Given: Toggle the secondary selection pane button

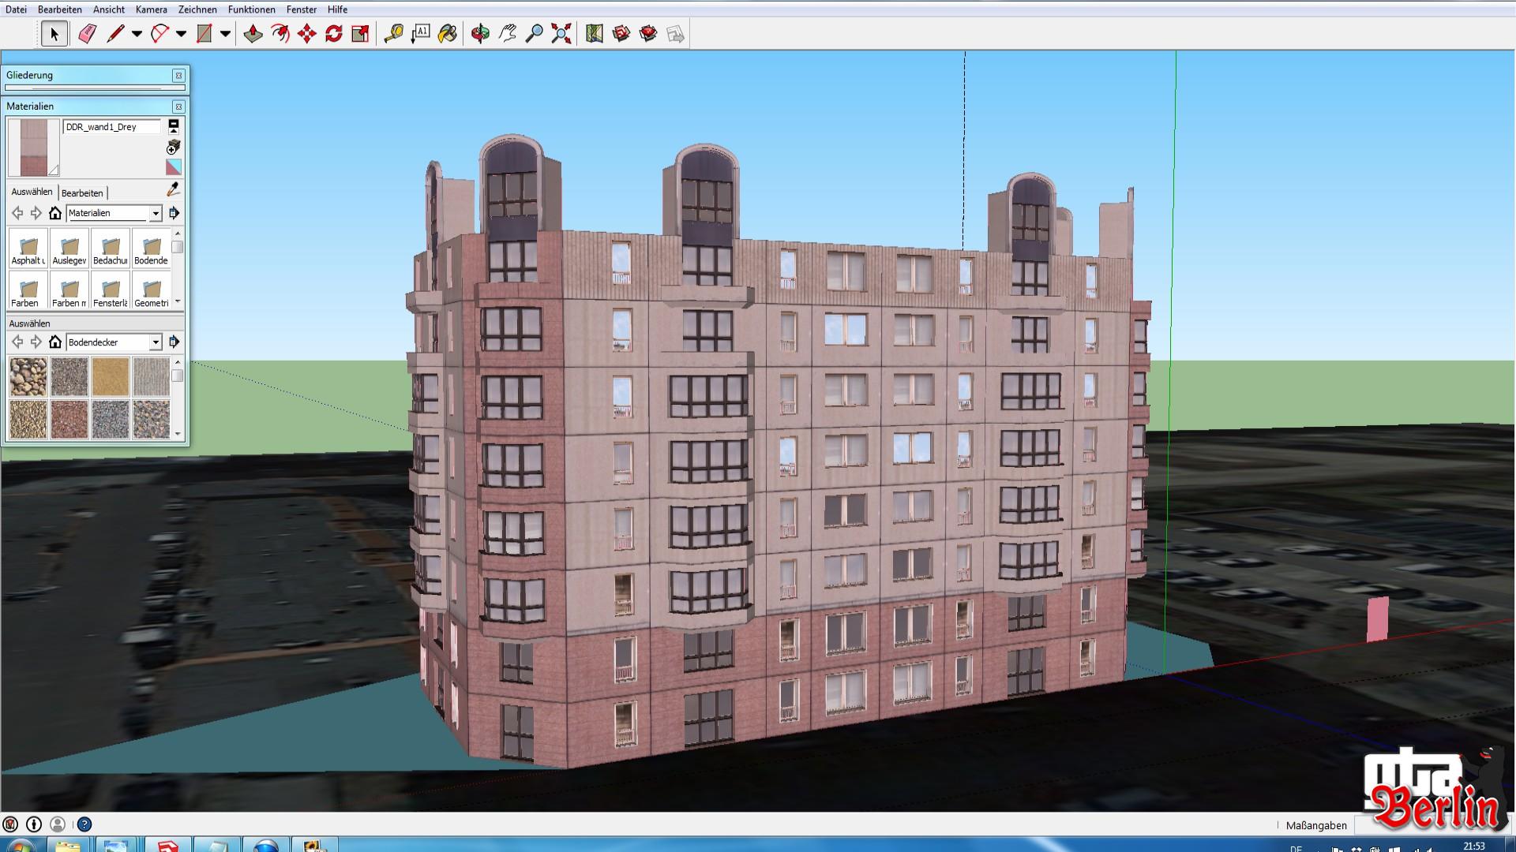Looking at the screenshot, I should pyautogui.click(x=174, y=126).
